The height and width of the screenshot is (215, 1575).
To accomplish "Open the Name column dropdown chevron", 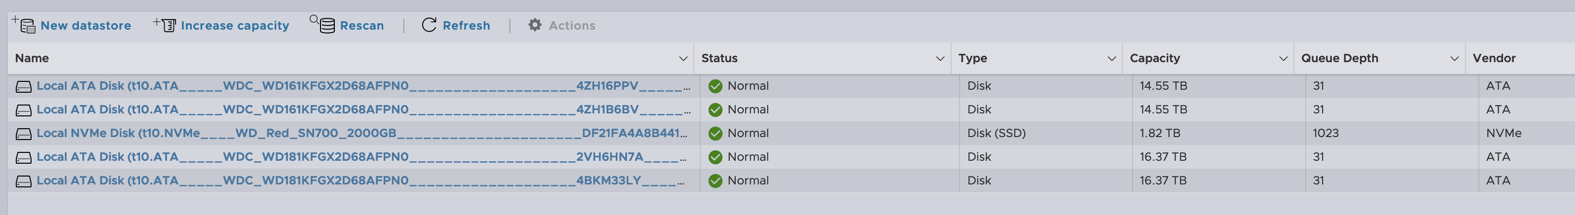I will (683, 59).
